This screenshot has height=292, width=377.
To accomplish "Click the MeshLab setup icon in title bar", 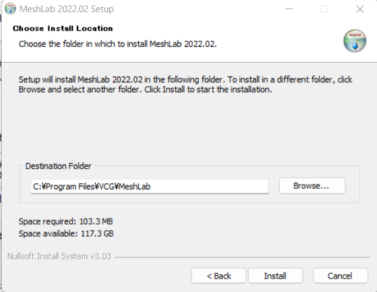I will 10,9.
